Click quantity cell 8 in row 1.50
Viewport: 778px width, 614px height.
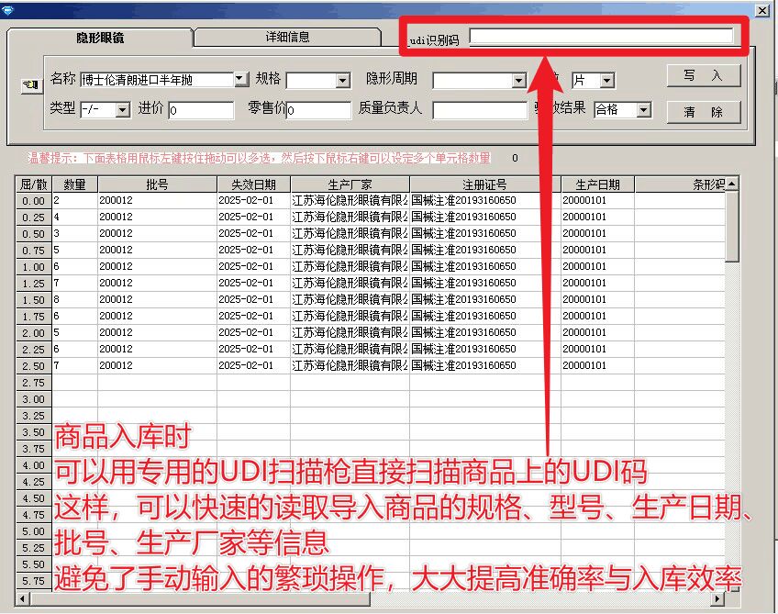(75, 299)
